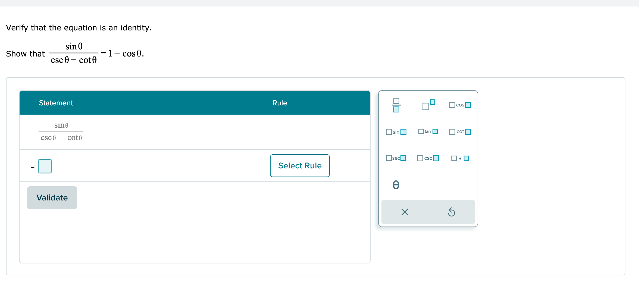
Task: Click the empty answer box after the equals sign
Action: click(45, 166)
